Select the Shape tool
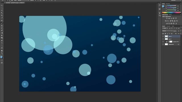The image size is (182, 102). tap(2, 48)
